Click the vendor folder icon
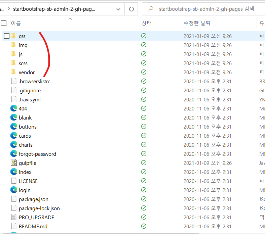The image size is (265, 234). (14, 72)
